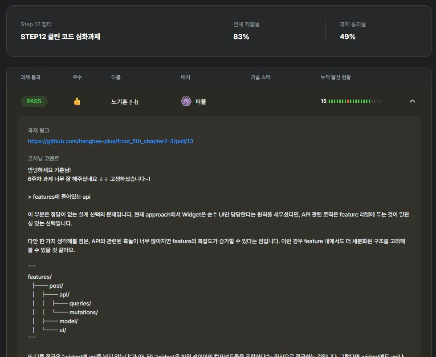Click the purple 퍼플 badge icon

[186, 102]
